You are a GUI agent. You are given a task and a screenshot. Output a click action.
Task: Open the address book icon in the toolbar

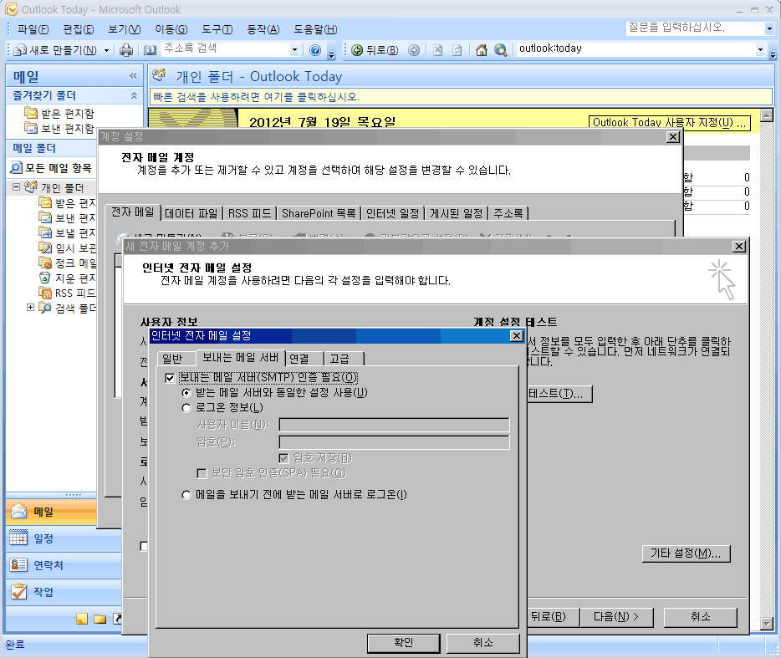[x=150, y=50]
